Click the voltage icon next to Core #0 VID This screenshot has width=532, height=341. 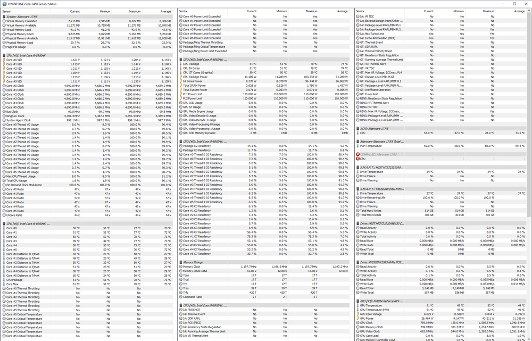(x=4, y=60)
